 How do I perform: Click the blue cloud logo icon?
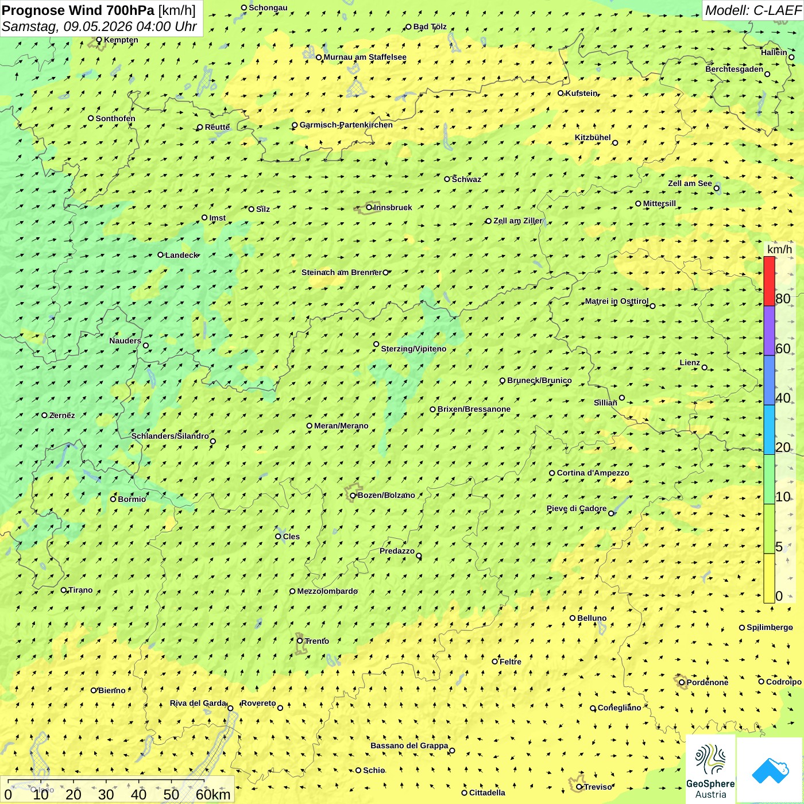pos(770,771)
